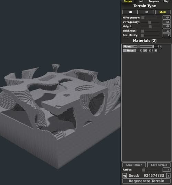Click the greater-than symbol in Base row

[144, 50]
